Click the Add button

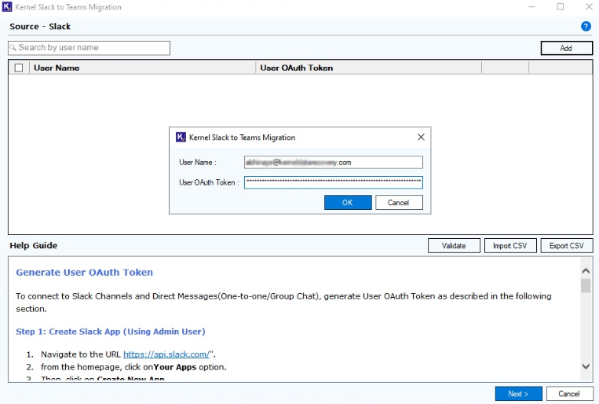pos(567,48)
